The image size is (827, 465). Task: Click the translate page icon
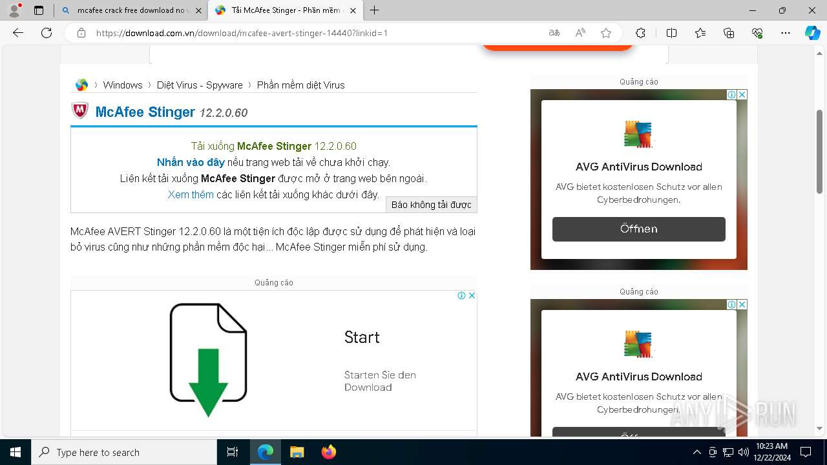point(554,33)
